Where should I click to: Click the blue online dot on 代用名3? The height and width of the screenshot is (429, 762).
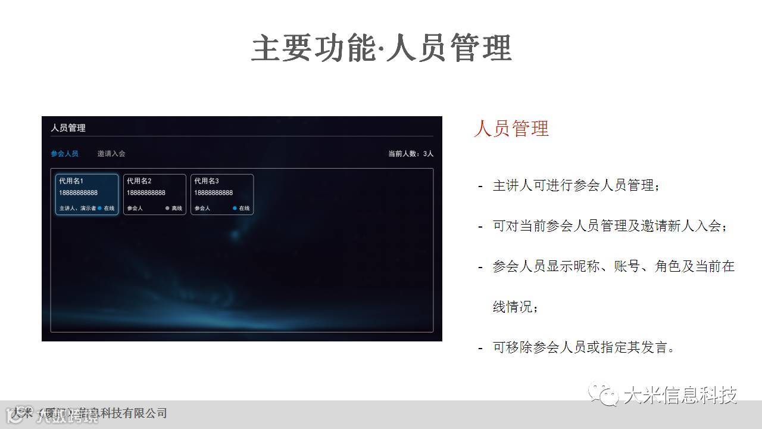235,209
